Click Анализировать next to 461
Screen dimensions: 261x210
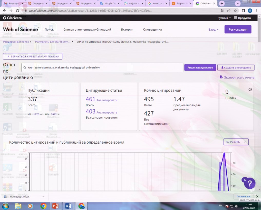click(107, 100)
